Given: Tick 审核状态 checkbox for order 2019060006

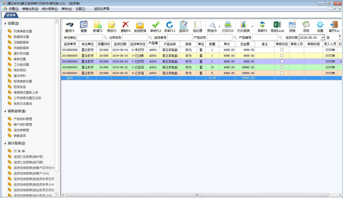Looking at the screenshot, I should 282,50.
